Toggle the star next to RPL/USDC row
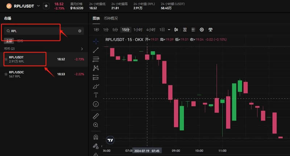This screenshot has height=156, width=290. pyautogui.click(x=6, y=74)
